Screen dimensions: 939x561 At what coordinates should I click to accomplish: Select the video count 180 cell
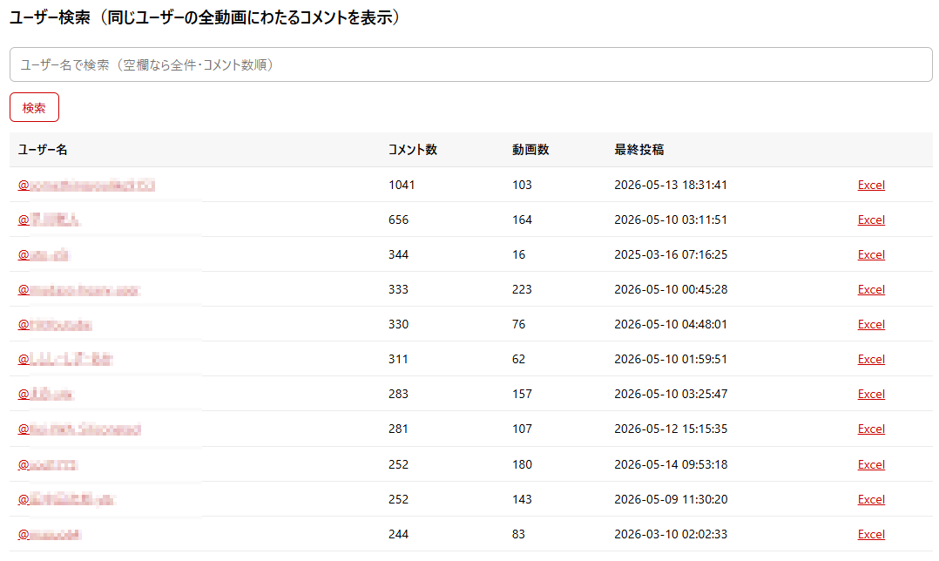point(523,464)
